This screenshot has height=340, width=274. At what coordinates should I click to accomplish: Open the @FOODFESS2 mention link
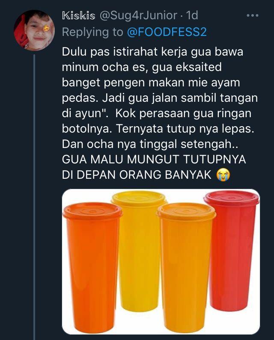(x=167, y=32)
